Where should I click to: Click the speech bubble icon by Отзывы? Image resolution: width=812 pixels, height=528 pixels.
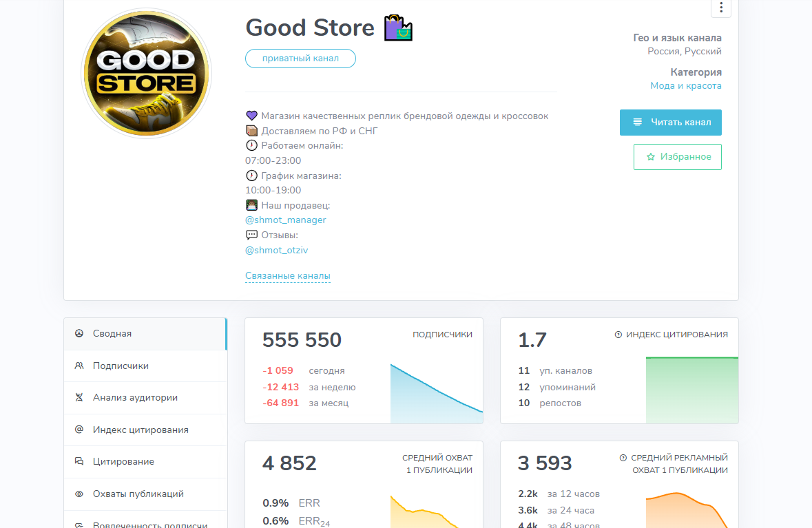click(x=251, y=235)
